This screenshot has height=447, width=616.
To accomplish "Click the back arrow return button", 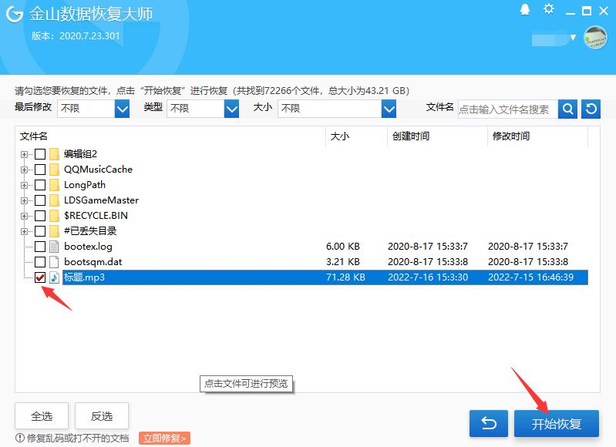I will click(x=489, y=423).
